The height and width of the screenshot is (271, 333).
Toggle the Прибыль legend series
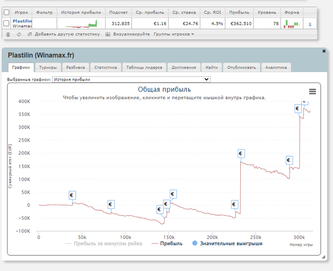pos(166,243)
